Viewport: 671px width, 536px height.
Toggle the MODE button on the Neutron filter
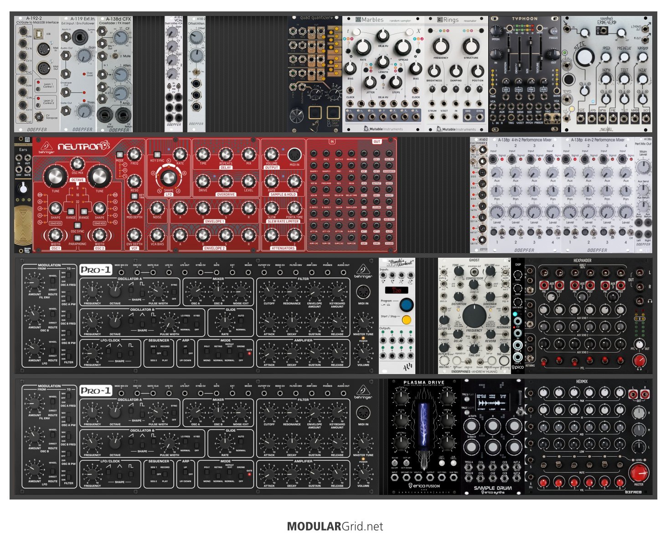[120, 155]
